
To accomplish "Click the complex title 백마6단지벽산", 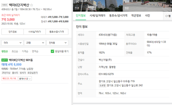I will [x=19, y=5].
